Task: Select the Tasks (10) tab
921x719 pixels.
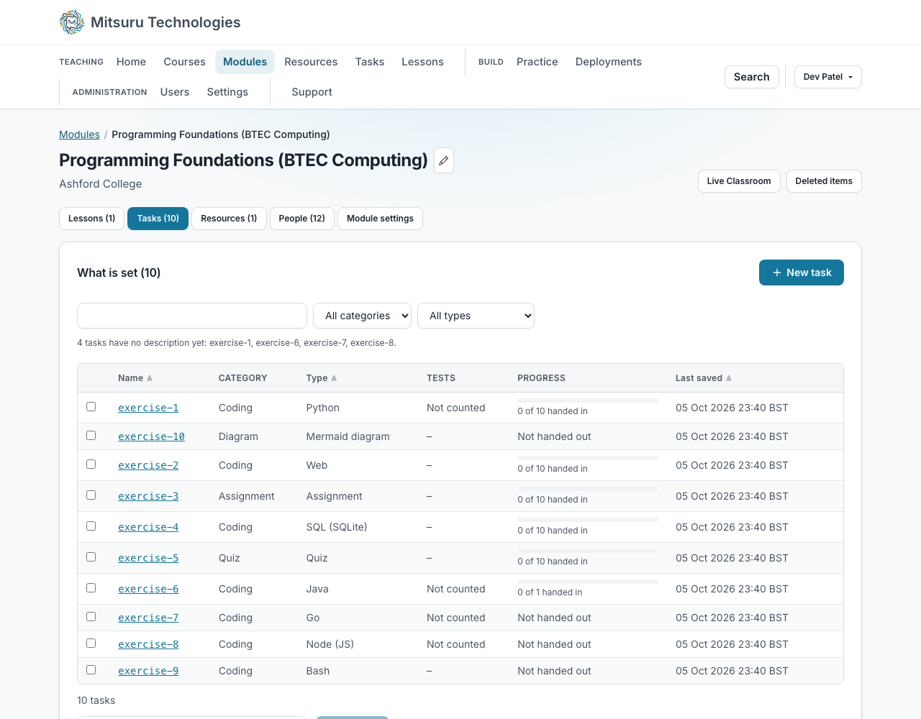Action: [x=158, y=219]
